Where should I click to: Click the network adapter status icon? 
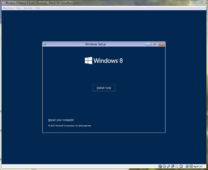pos(173,166)
